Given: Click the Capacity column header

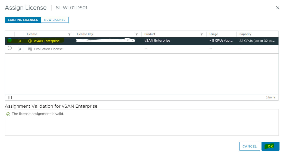Looking at the screenshot, I should (245, 34).
